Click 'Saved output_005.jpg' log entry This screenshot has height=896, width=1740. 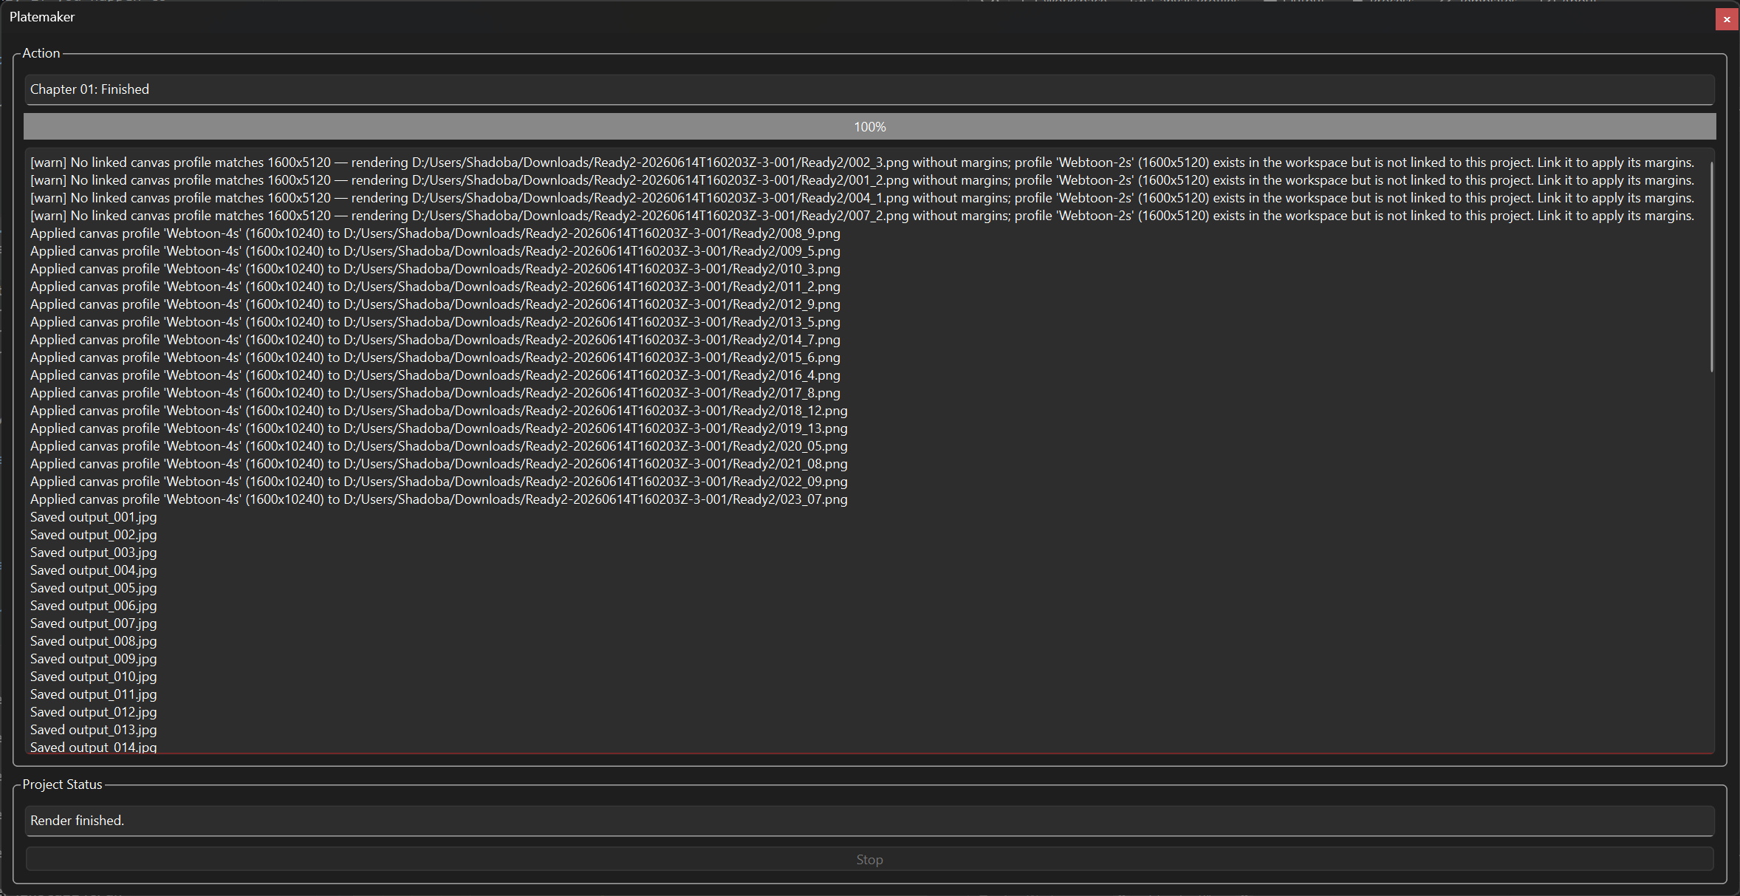(94, 588)
